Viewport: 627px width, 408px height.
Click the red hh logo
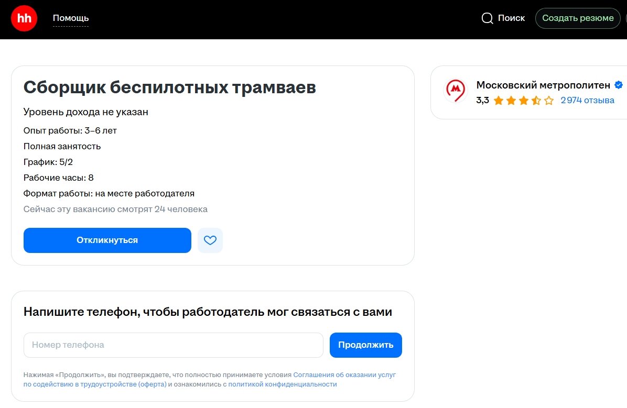(24, 18)
